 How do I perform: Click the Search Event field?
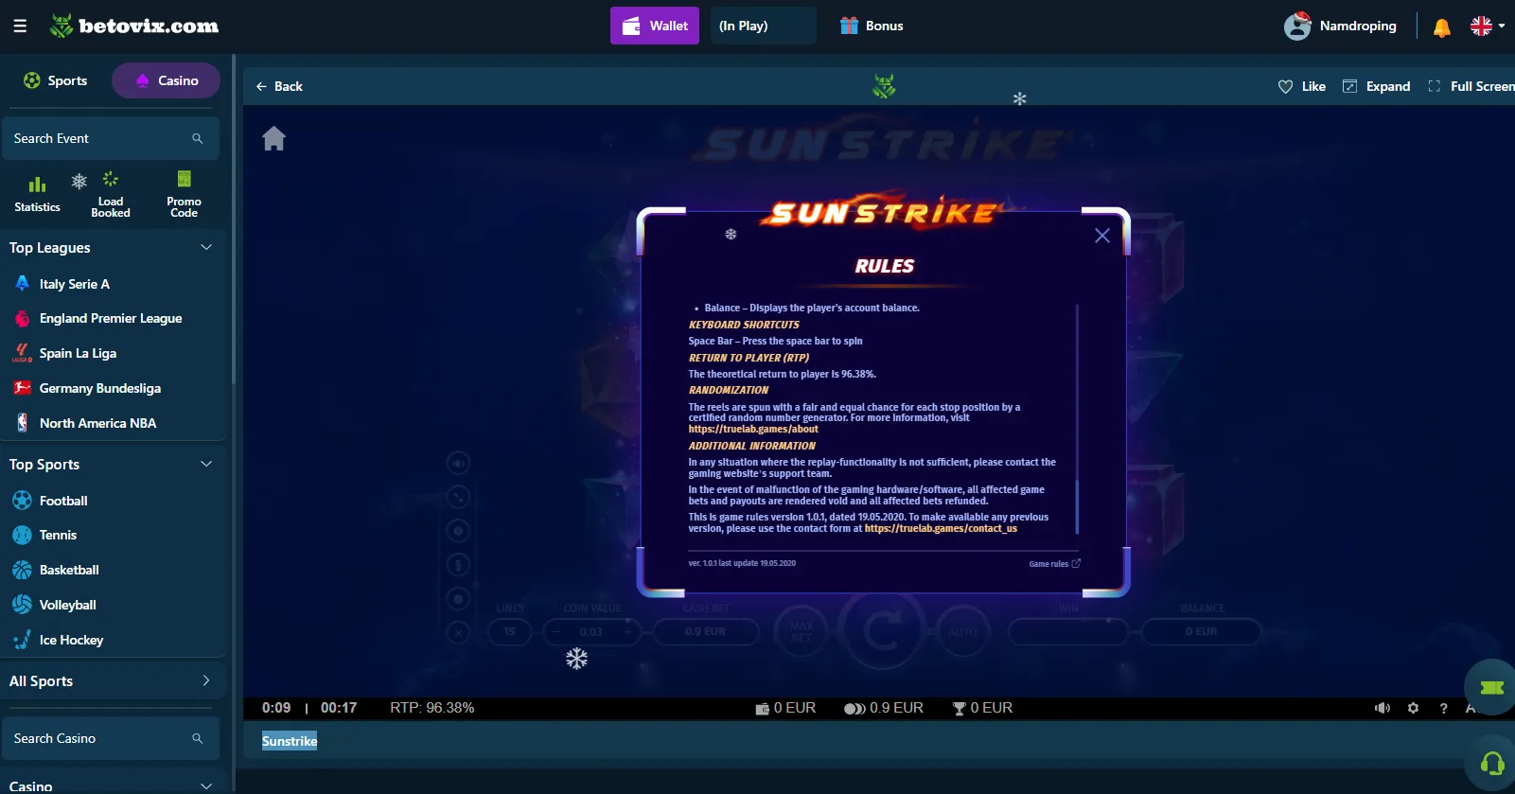(x=110, y=138)
